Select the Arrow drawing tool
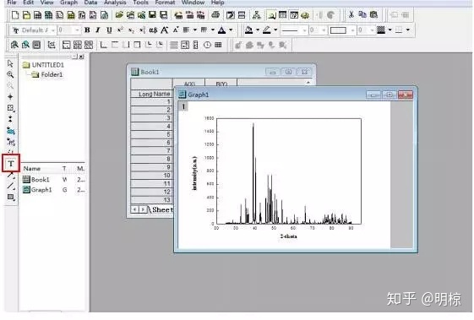 tap(11, 176)
